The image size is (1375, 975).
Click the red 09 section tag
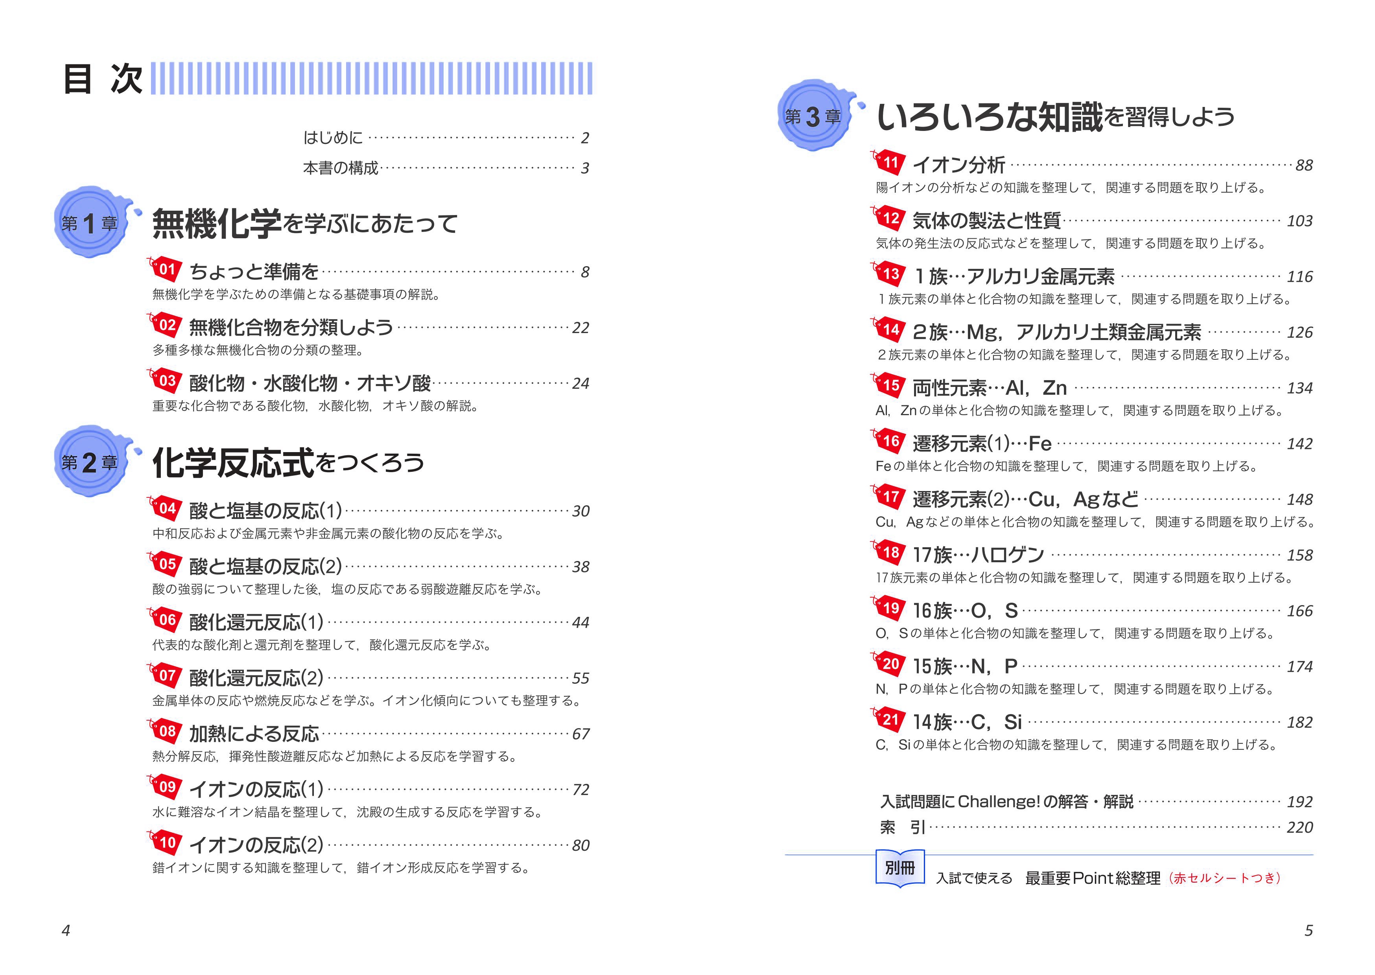pos(164,786)
